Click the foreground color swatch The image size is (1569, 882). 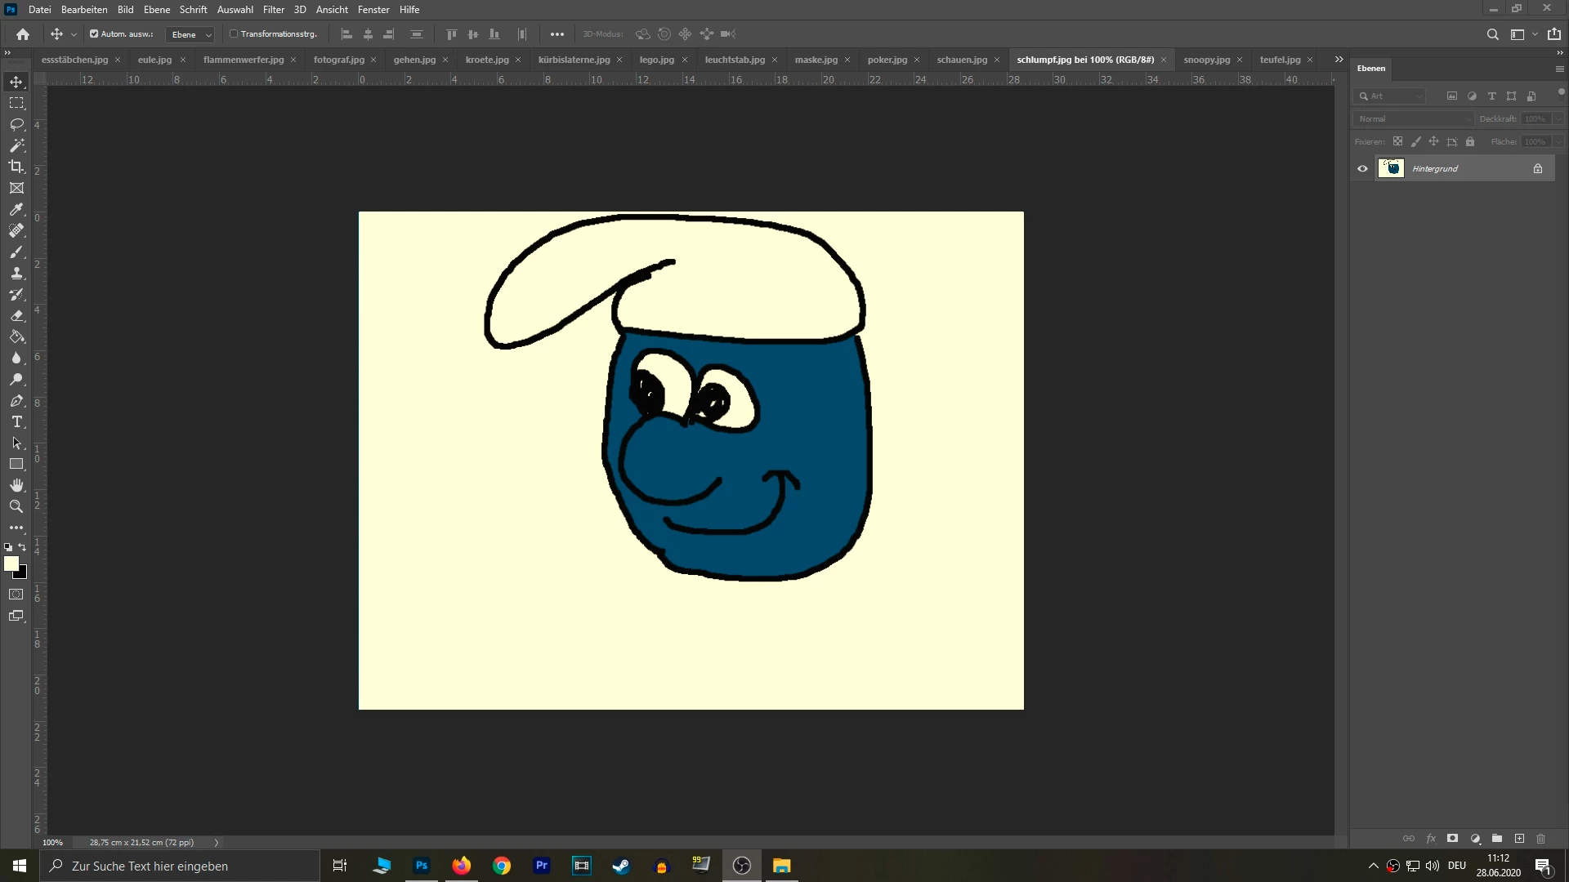[x=11, y=563]
